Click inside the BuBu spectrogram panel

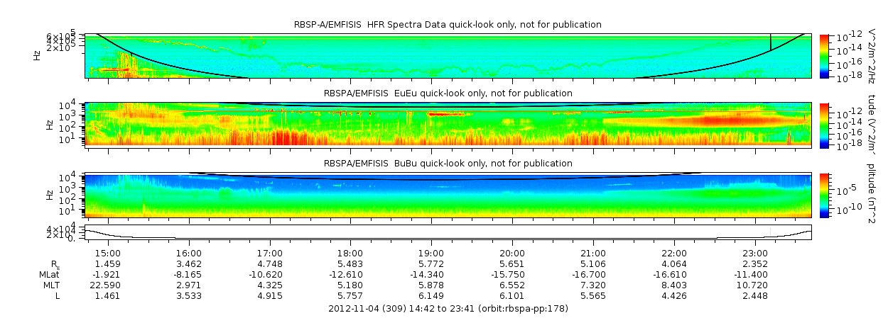[x=448, y=195]
